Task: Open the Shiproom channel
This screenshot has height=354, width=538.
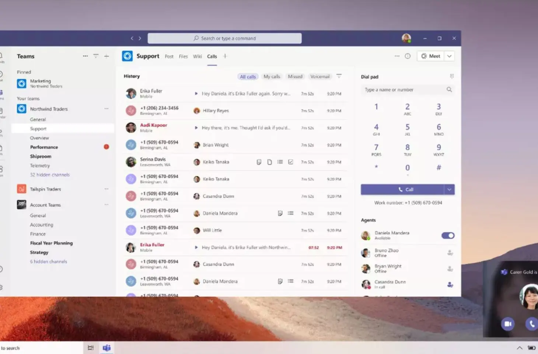Action: 41,156
